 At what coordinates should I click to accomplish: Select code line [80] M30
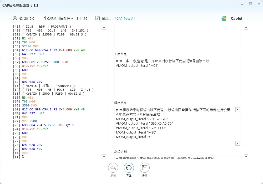[x=20, y=153]
